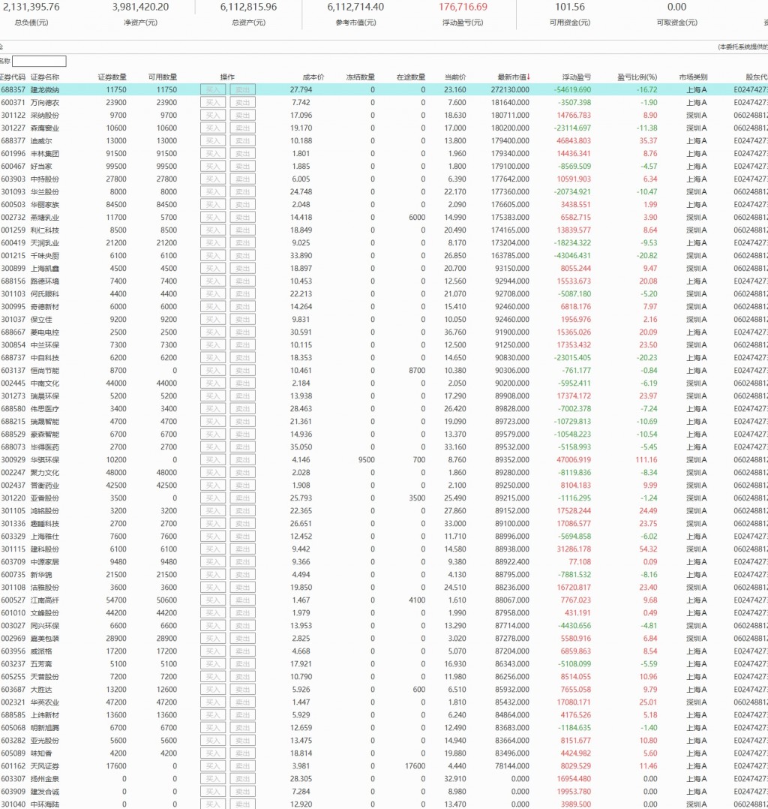Select row with stock code 600371
Viewport: 768px width, 809px height.
pyautogui.click(x=384, y=102)
